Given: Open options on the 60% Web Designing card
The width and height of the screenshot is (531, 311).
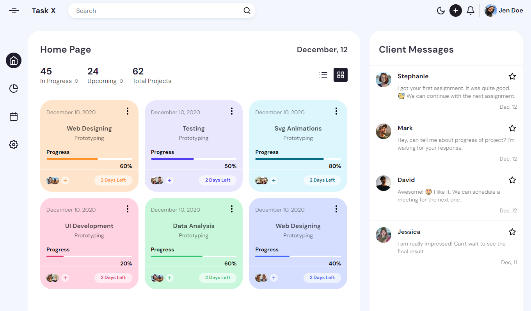Looking at the screenshot, I should click(x=128, y=111).
